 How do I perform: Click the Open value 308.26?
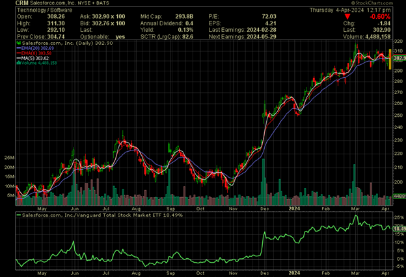[x=56, y=16]
